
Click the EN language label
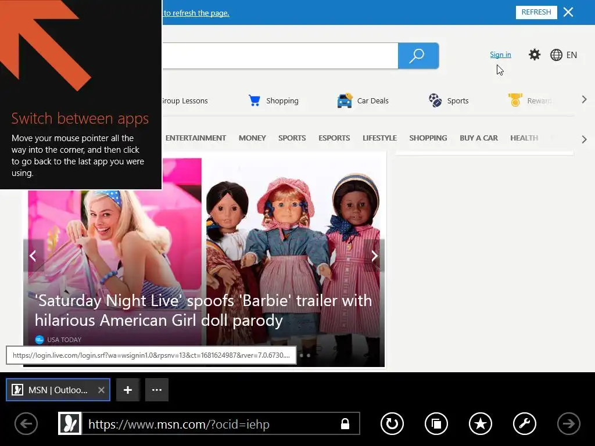pyautogui.click(x=572, y=55)
